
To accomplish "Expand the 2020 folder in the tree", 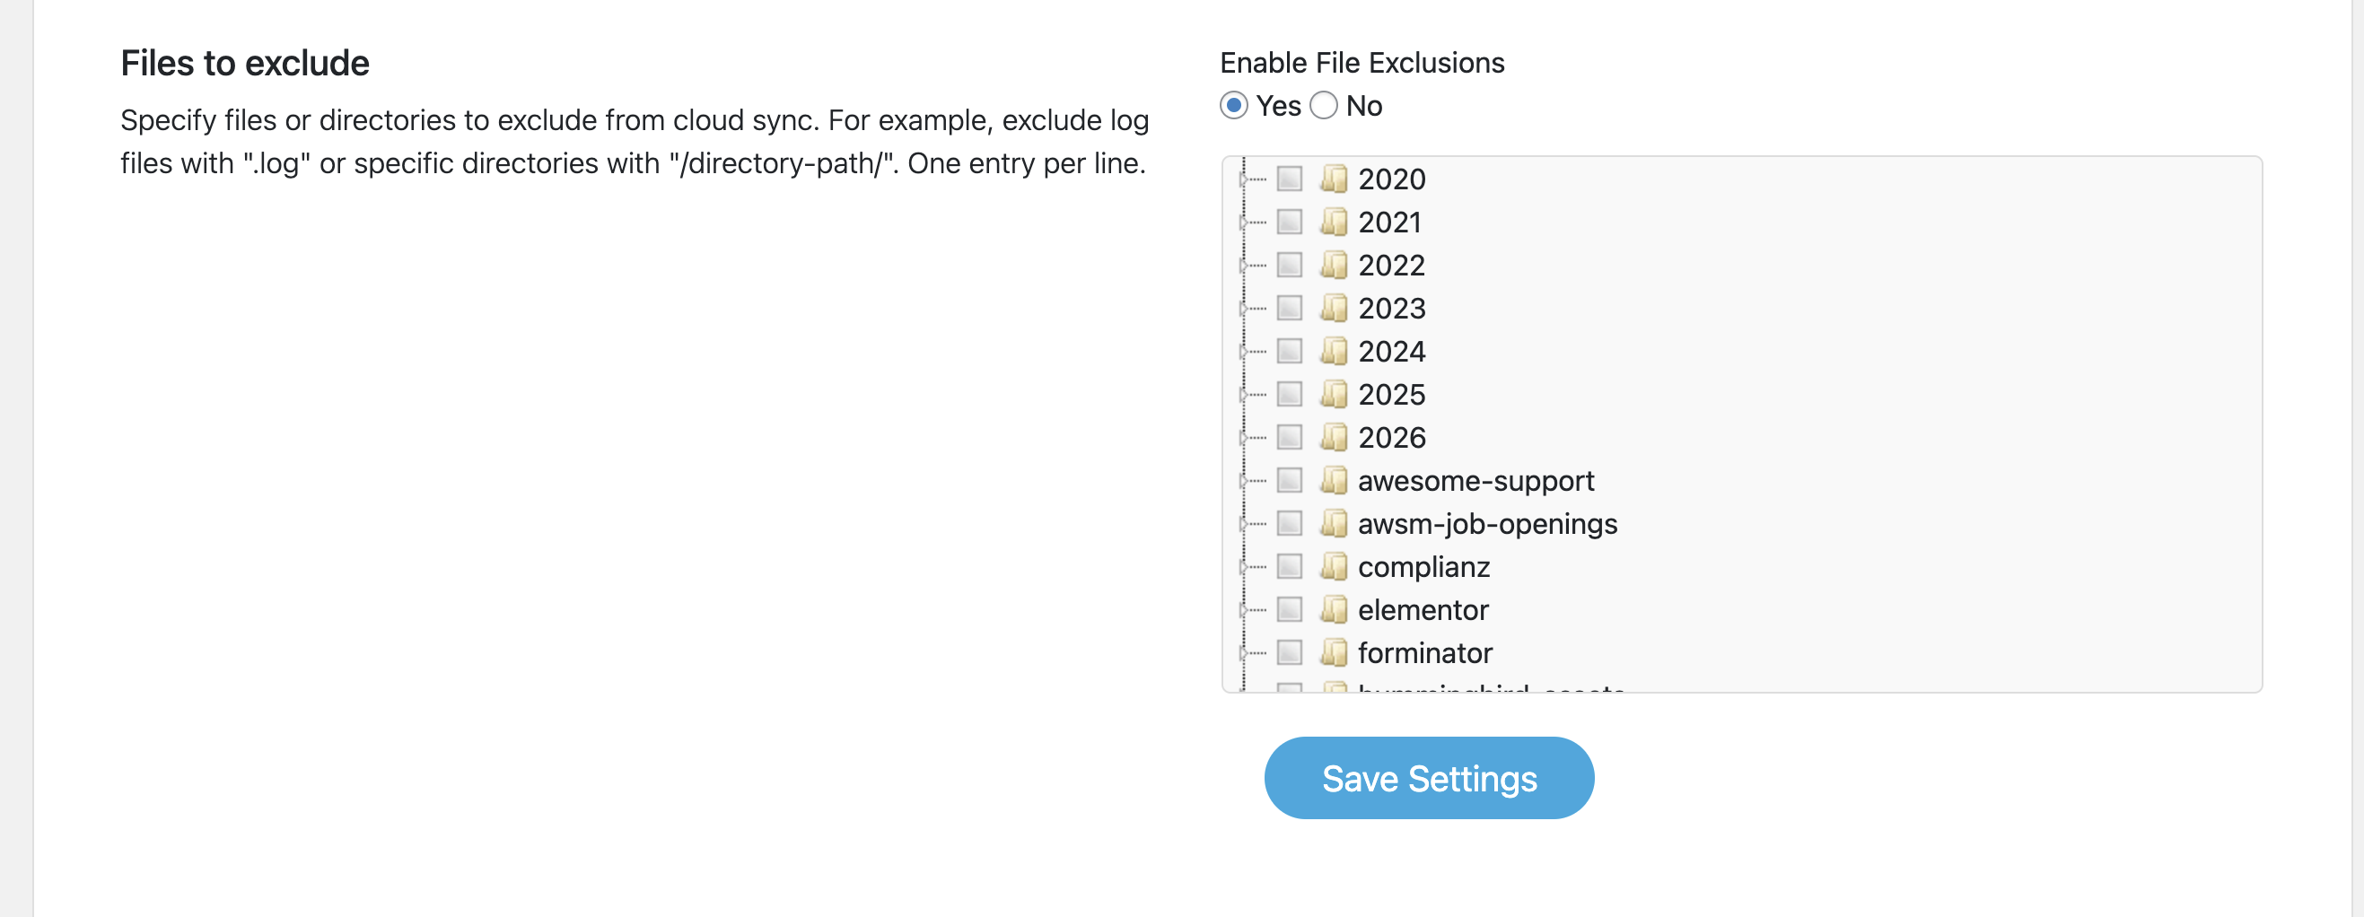I will point(1244,179).
